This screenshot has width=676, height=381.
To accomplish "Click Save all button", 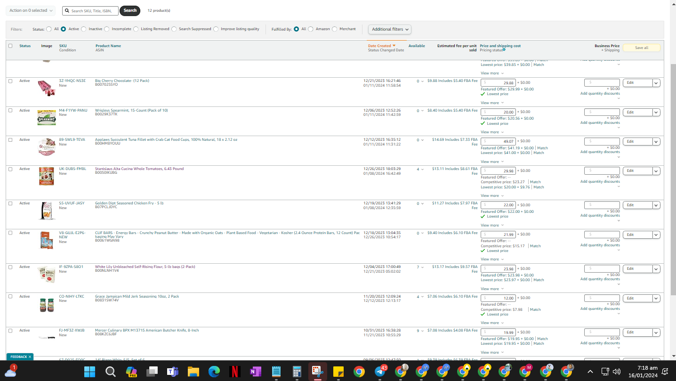I will coord(642,48).
